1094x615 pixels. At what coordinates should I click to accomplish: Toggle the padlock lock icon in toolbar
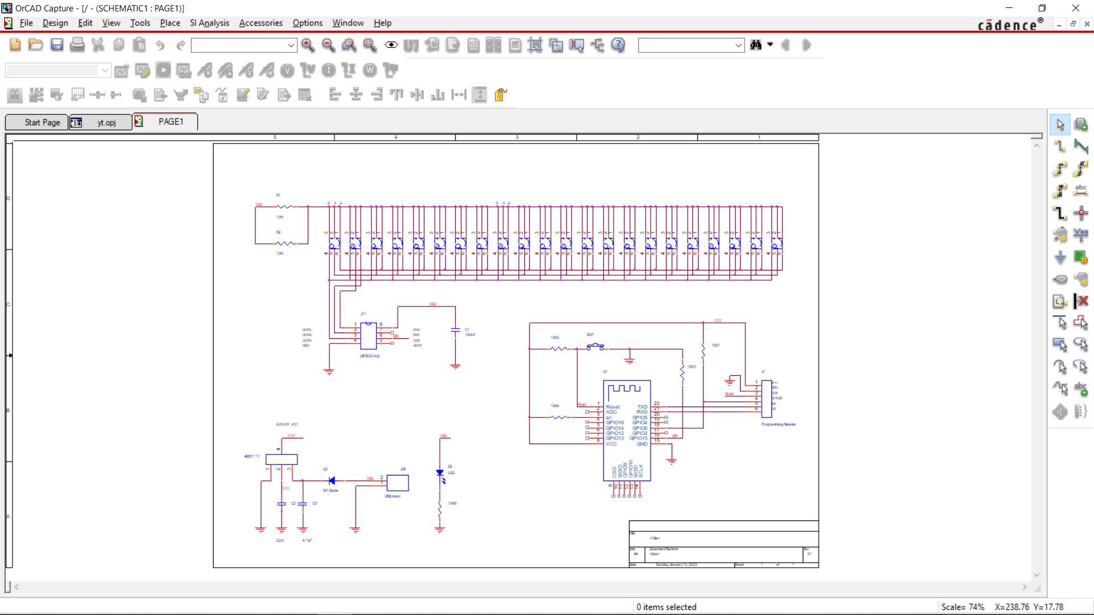(500, 95)
